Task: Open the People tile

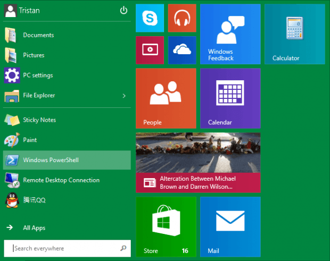Action: pyautogui.click(x=166, y=98)
